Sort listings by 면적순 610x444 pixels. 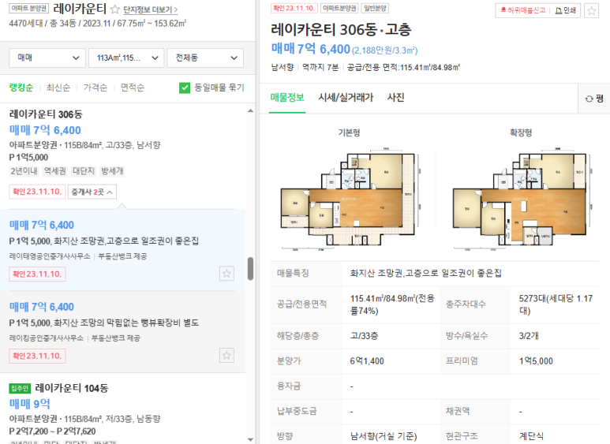133,88
